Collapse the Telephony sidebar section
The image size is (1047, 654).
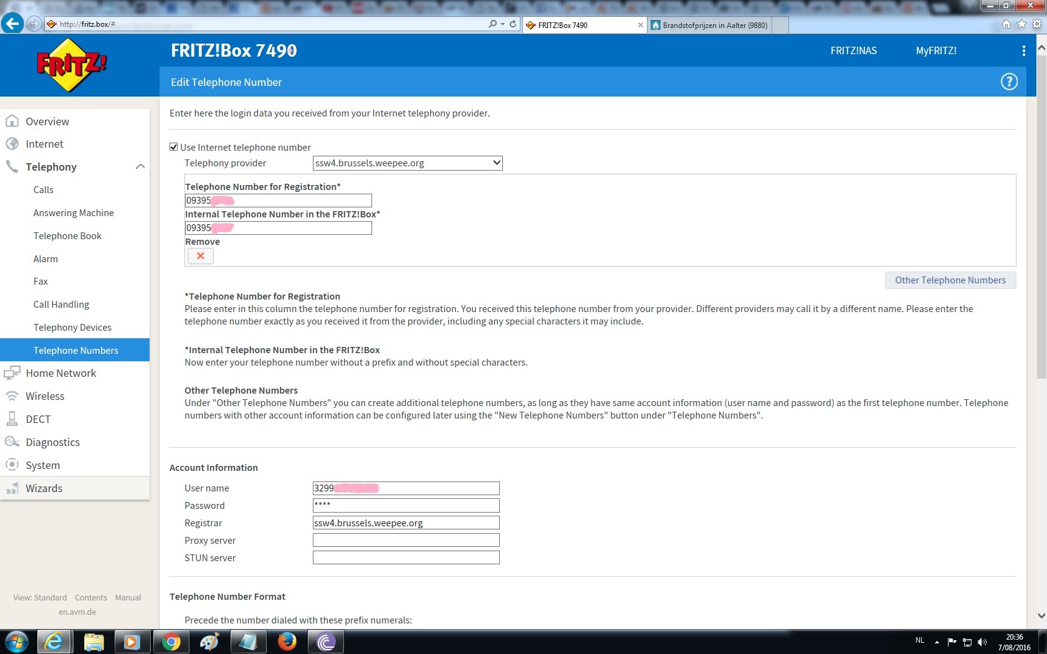coord(140,167)
